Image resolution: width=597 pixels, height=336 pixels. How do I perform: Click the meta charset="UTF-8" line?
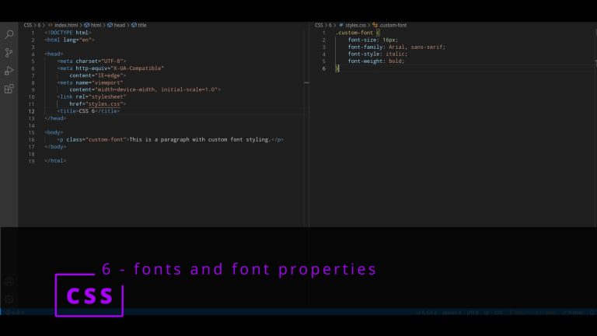[x=92, y=61]
